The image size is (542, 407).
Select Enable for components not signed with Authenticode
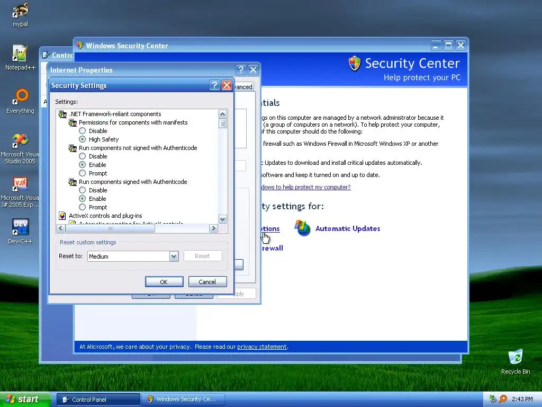(82, 165)
